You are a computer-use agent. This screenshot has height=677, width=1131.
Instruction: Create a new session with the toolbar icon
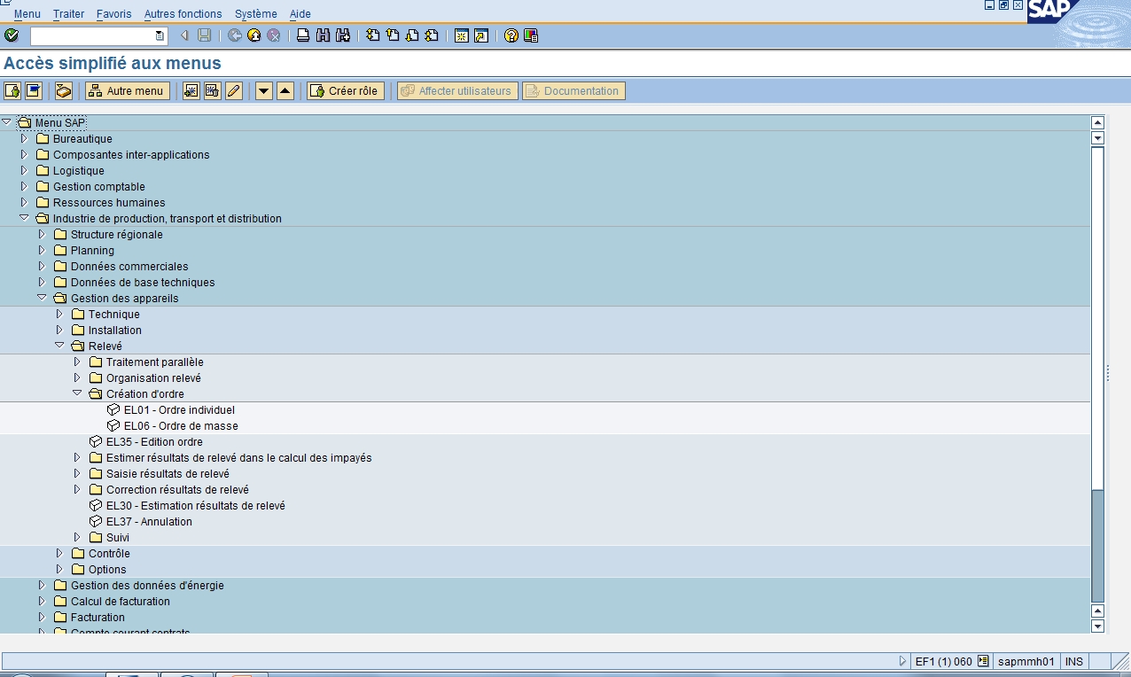click(x=461, y=35)
